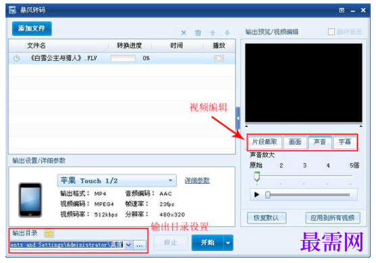376x263 pixels.
Task: Open the dropdown arrow beside 开始
Action: point(229,243)
